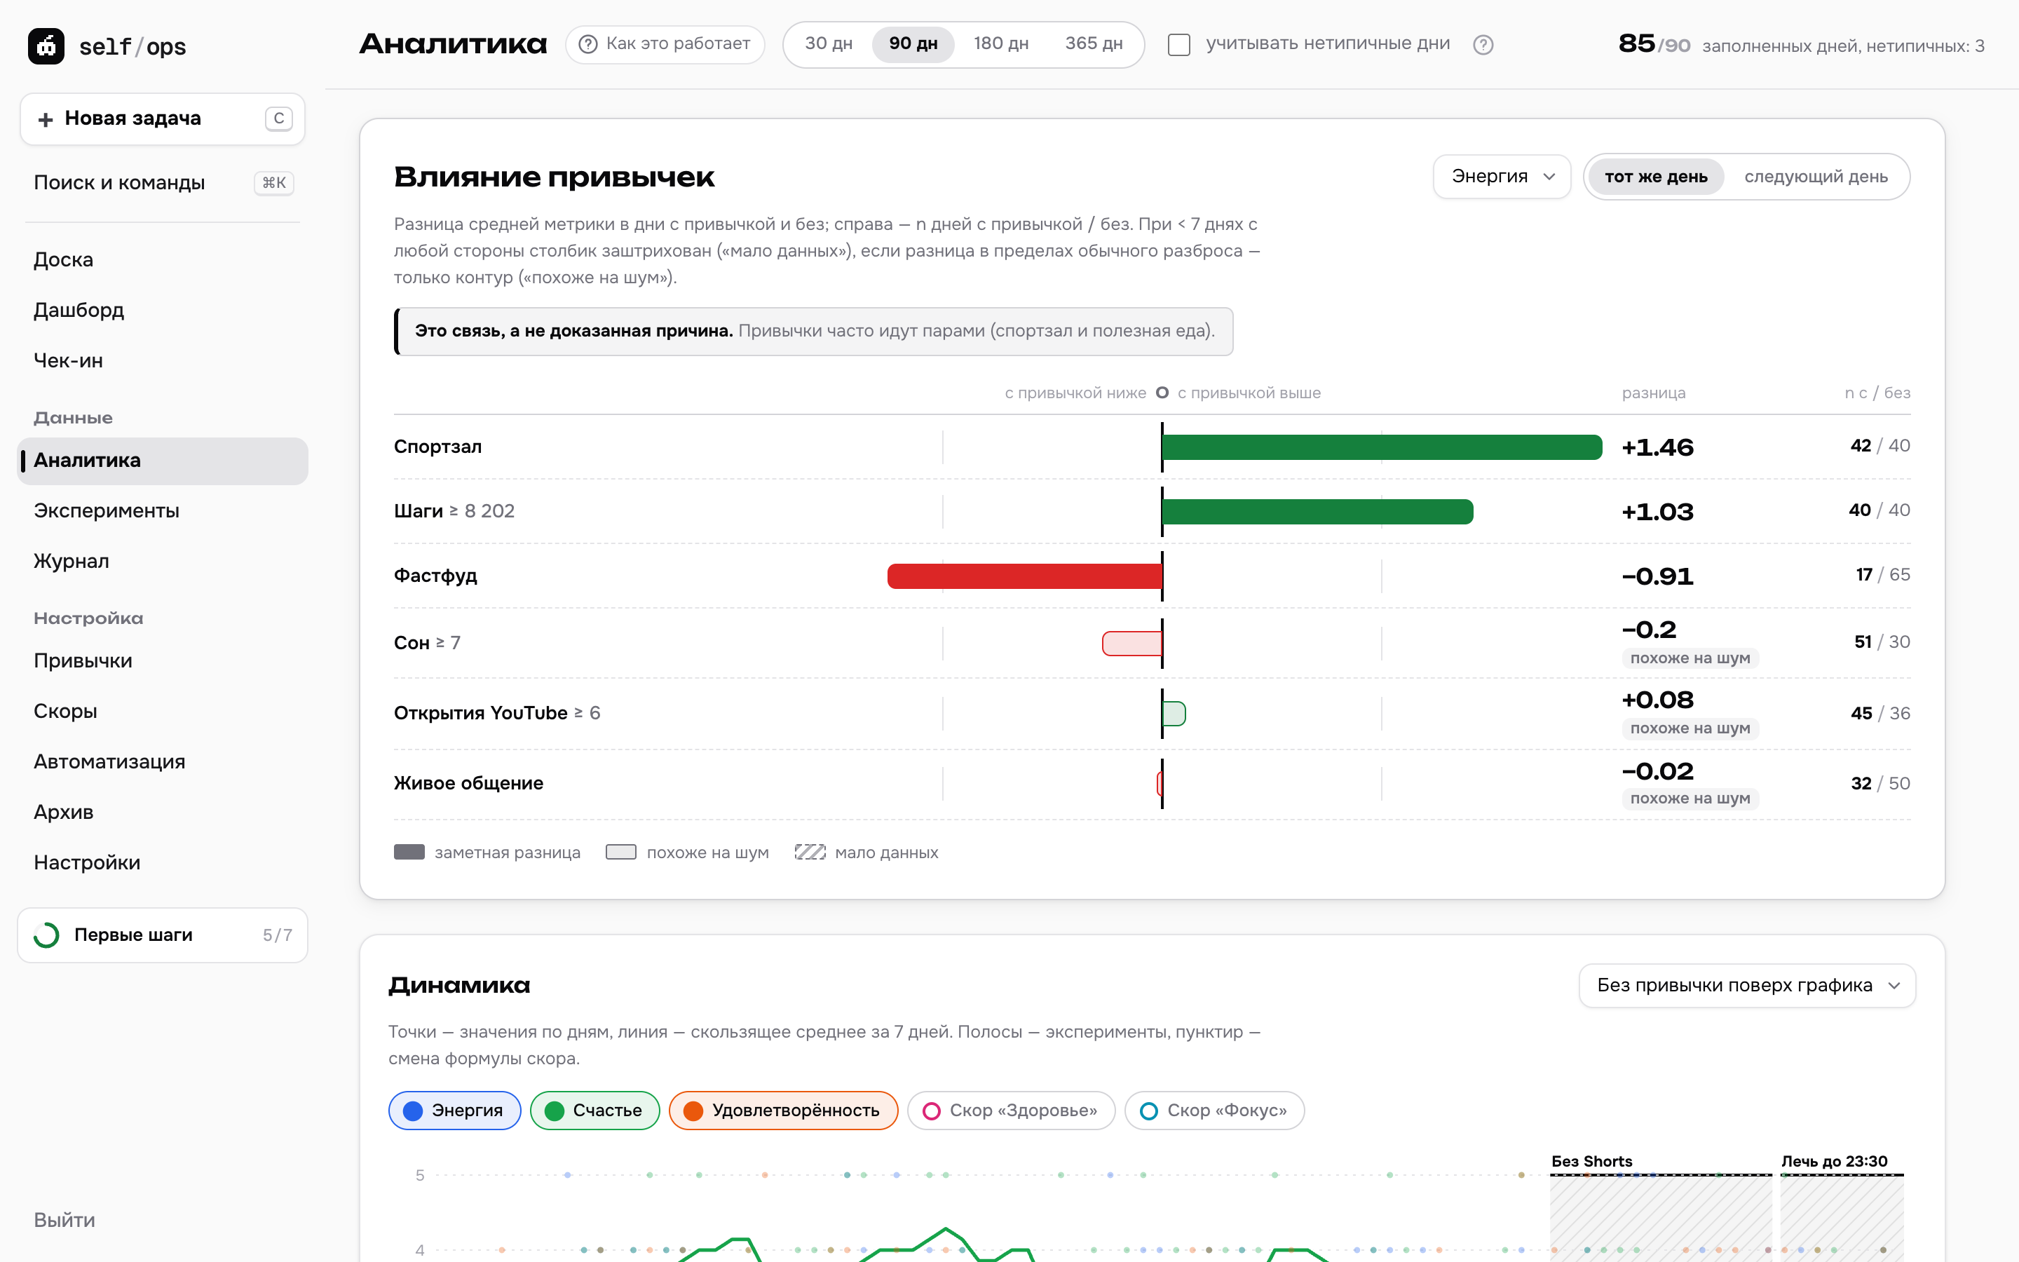This screenshot has height=1262, width=2019.
Task: Open the Энергия metric dropdown
Action: pos(1502,177)
